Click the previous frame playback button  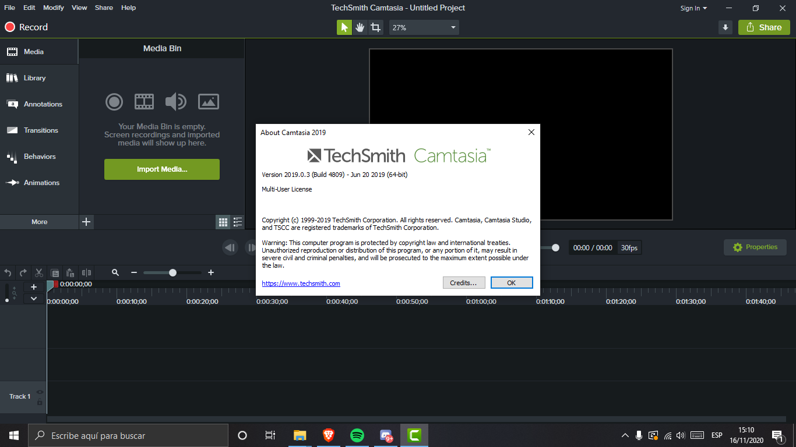[230, 247]
